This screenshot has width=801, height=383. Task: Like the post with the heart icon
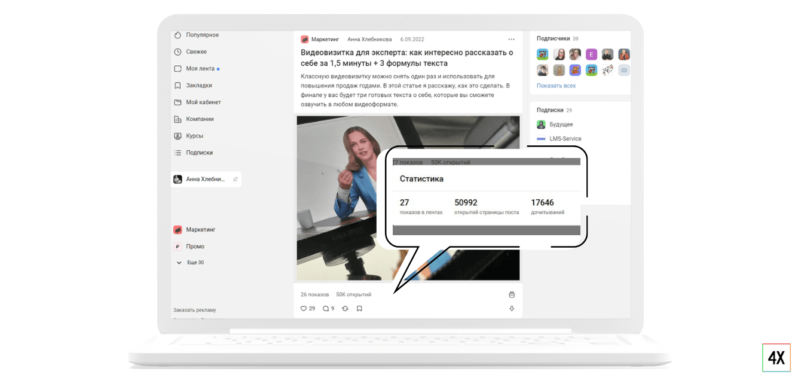[304, 309]
